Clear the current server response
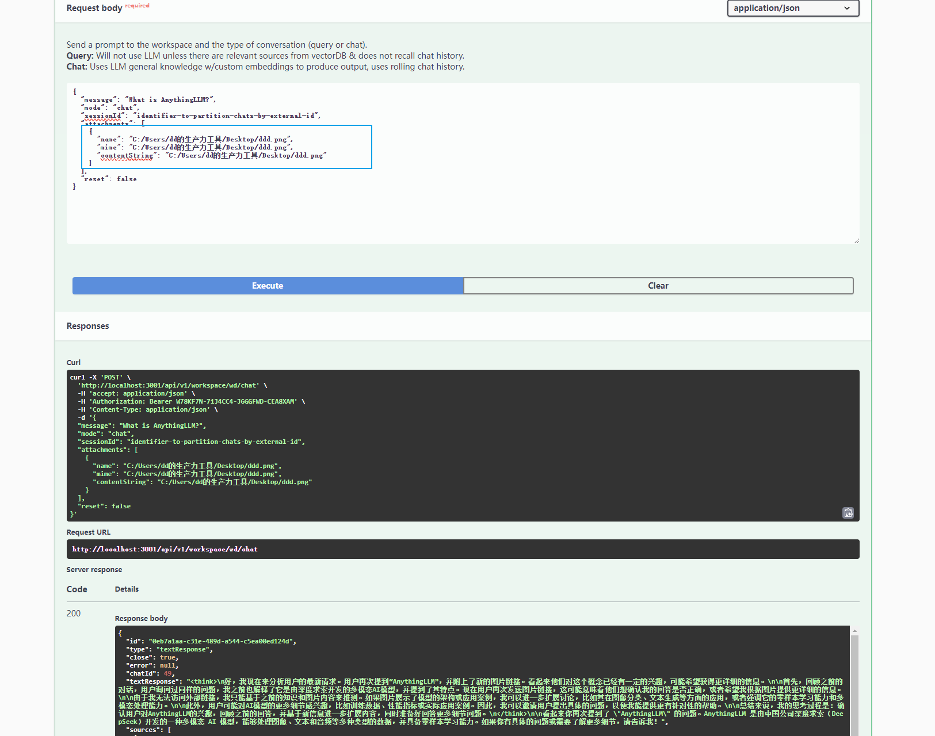The width and height of the screenshot is (935, 736). 658,285
